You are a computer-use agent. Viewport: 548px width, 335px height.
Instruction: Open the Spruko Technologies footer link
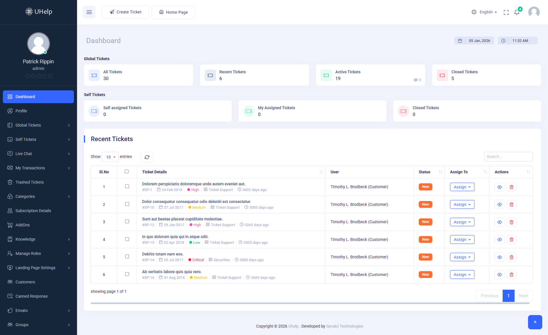[344, 326]
